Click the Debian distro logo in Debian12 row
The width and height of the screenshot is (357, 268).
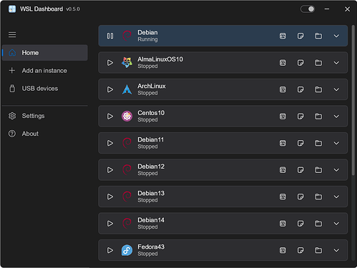pos(127,170)
